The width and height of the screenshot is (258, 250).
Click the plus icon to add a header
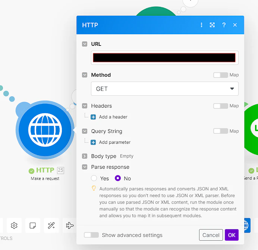point(93,117)
